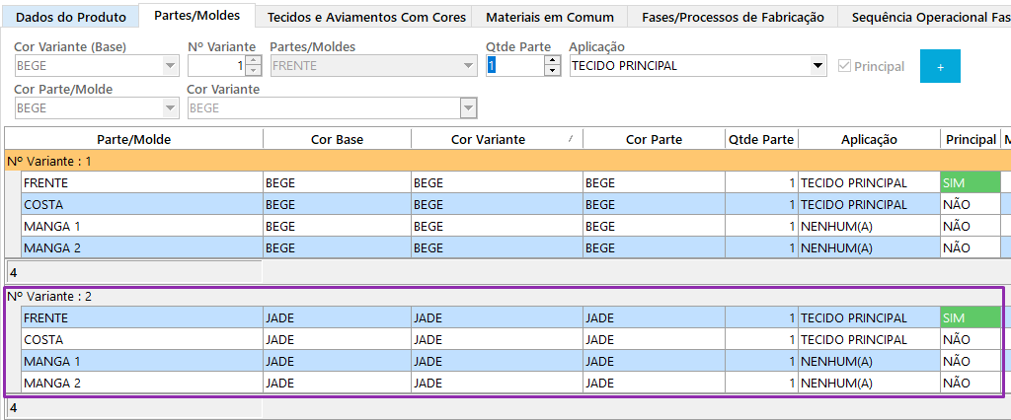Open Cor Variante (Base) dropdown
The image size is (1011, 420).
point(171,66)
